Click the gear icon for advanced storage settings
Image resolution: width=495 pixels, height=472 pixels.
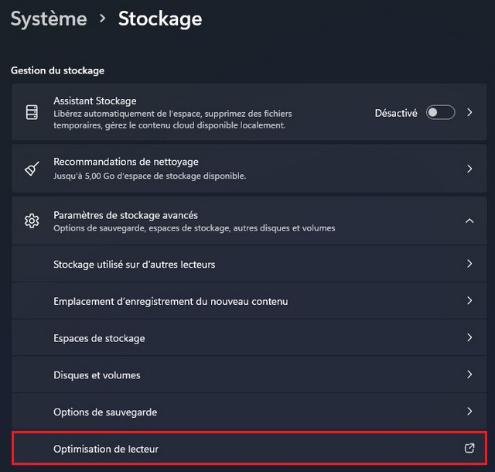pos(32,221)
